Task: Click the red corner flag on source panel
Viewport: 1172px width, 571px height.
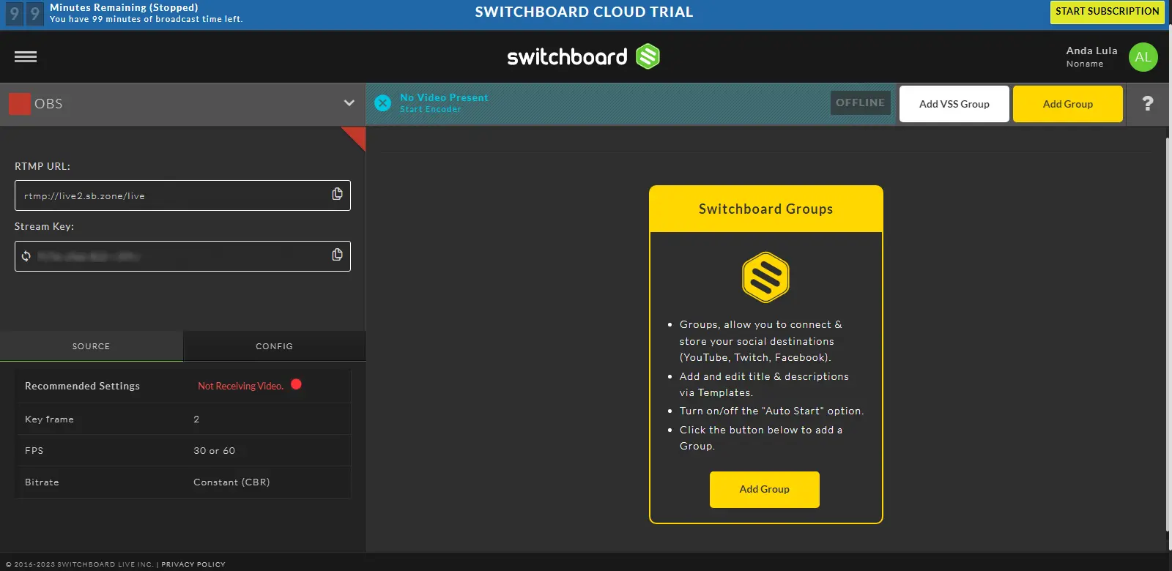Action: (x=357, y=135)
